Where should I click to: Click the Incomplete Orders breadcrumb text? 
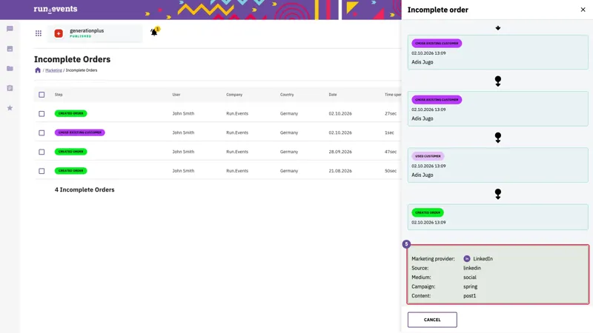tap(82, 70)
